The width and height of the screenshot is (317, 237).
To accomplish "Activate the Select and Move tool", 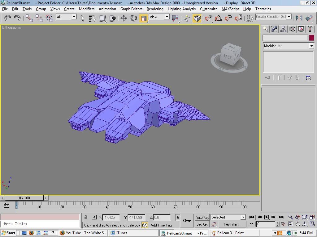I will pyautogui.click(x=124, y=18).
